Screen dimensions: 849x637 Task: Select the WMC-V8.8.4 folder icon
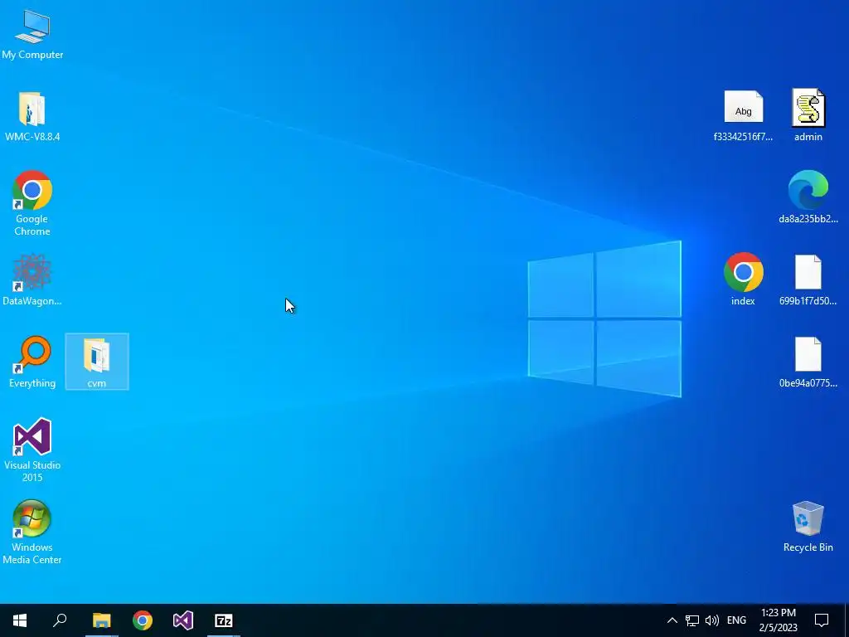point(32,116)
